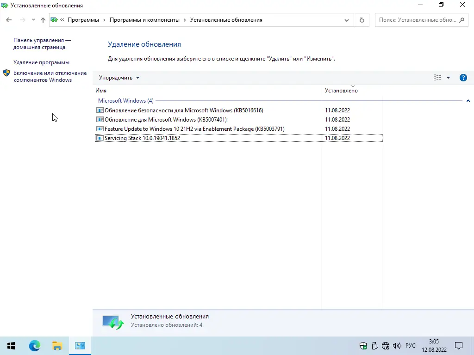Screen dimensions: 474x355
Task: Open Programs and Components breadcrumb
Action: (x=144, y=20)
